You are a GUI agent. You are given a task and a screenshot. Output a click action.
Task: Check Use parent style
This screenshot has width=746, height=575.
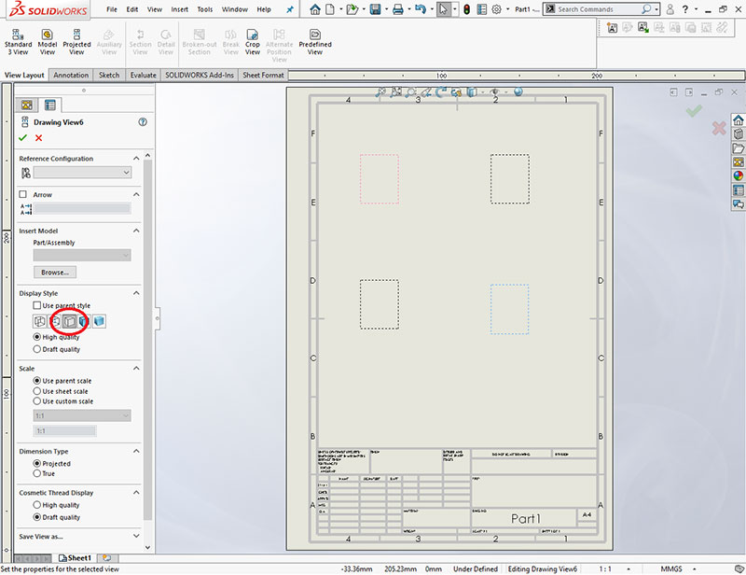coord(36,305)
